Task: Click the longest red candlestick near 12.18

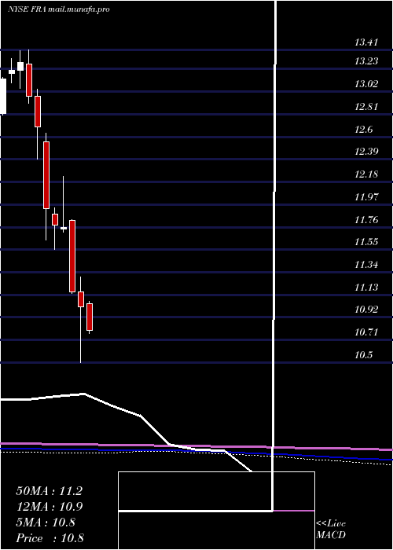Action: pyautogui.click(x=46, y=175)
